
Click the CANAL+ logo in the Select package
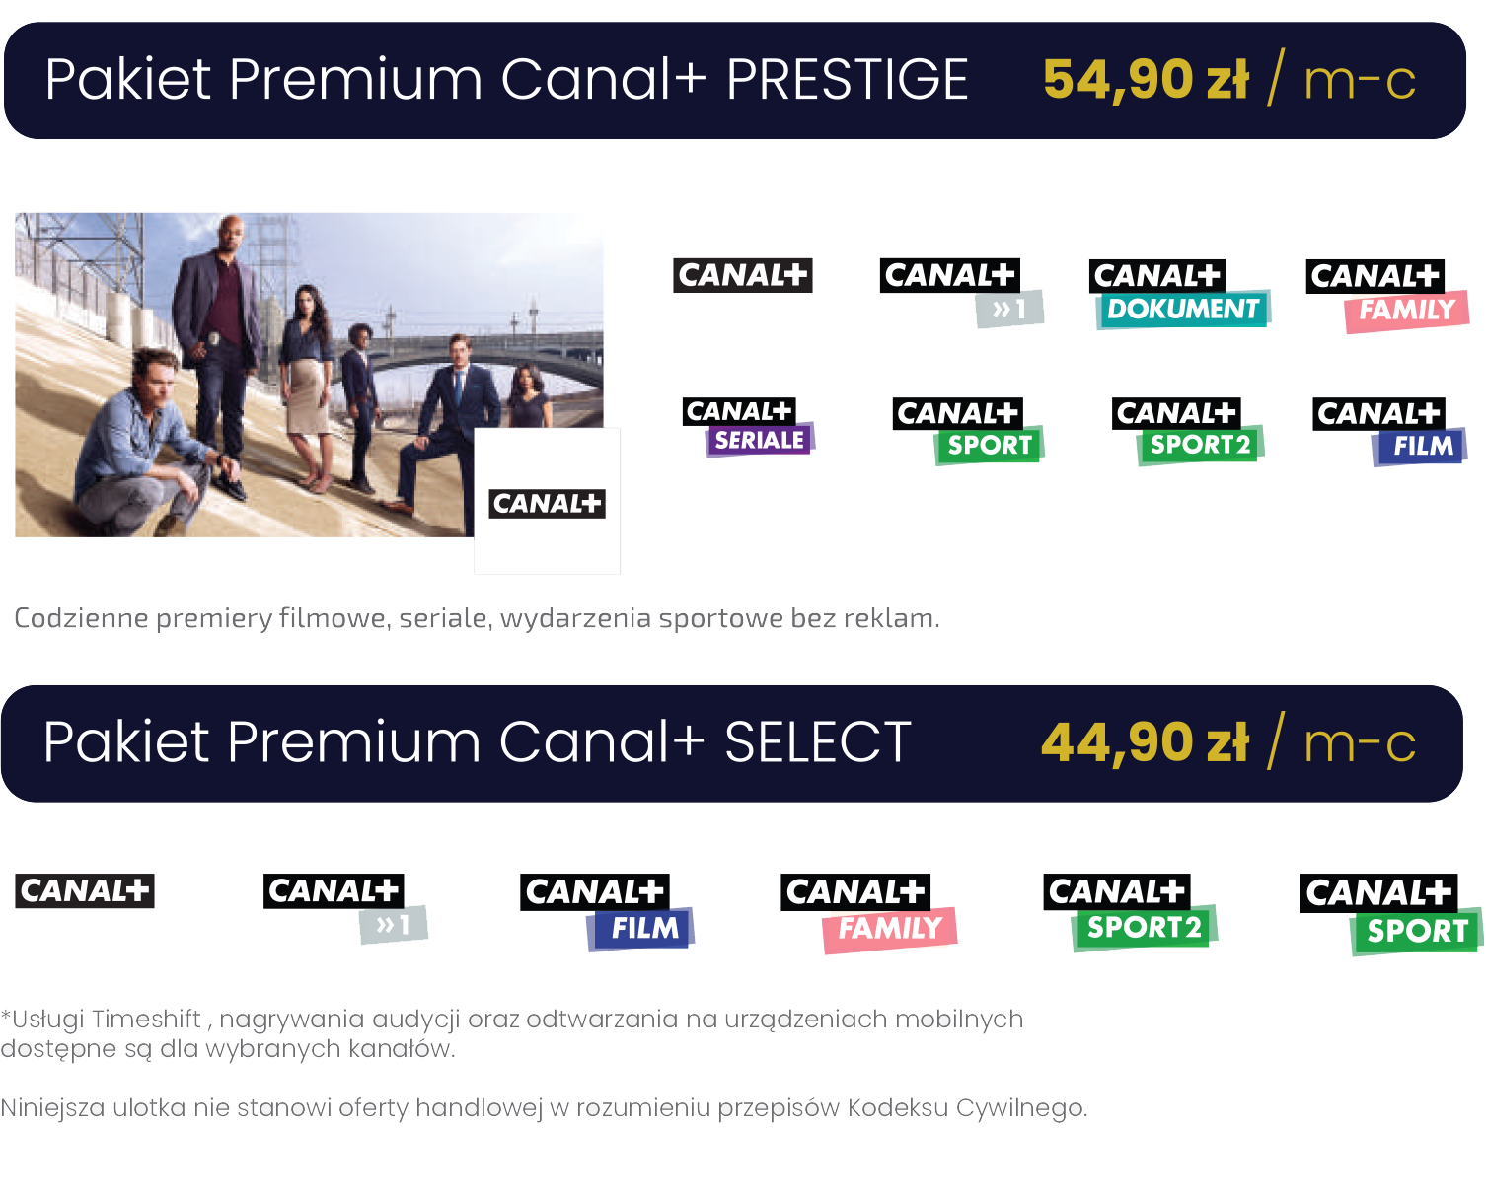coord(85,891)
